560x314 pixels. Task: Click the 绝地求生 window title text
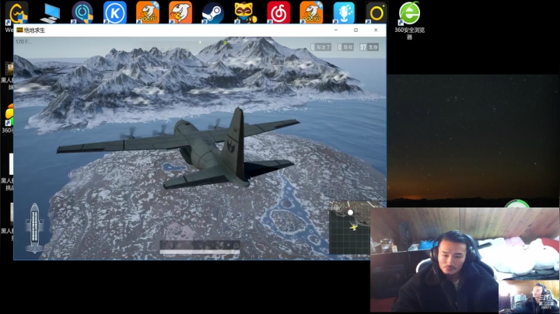[x=34, y=30]
